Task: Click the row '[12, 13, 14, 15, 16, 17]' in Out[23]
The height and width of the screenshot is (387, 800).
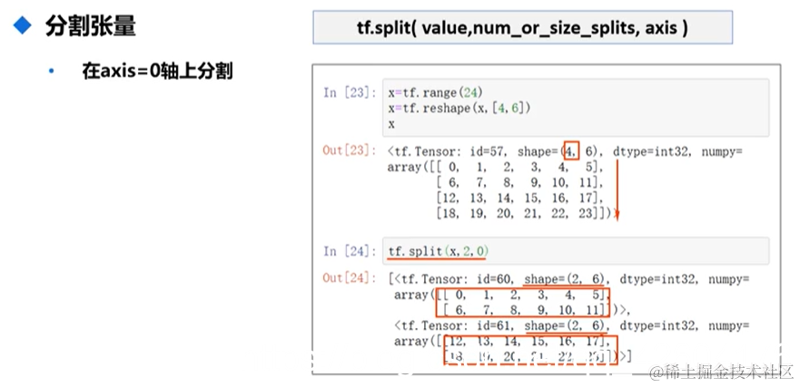Action: click(x=520, y=198)
